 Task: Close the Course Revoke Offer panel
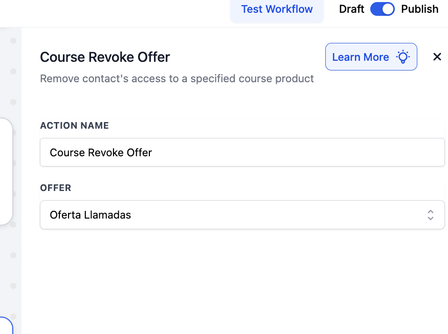(437, 57)
